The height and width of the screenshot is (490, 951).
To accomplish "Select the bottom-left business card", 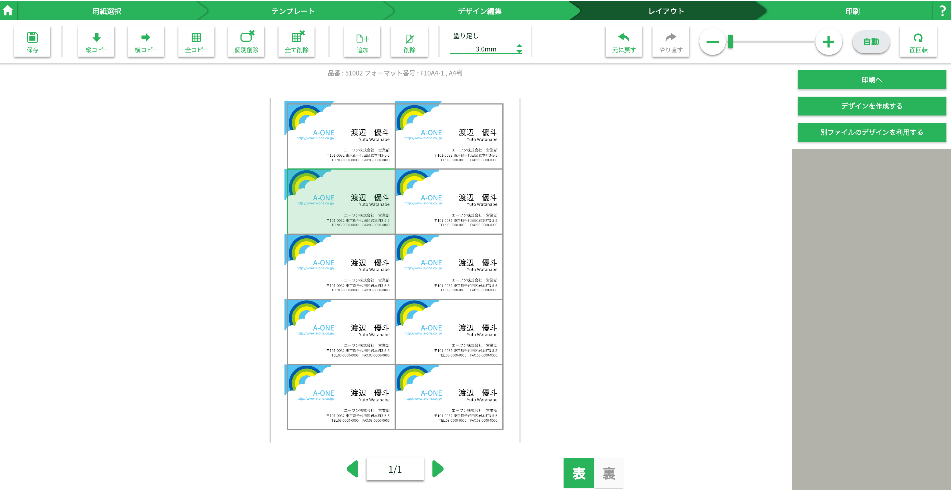I will pos(341,397).
